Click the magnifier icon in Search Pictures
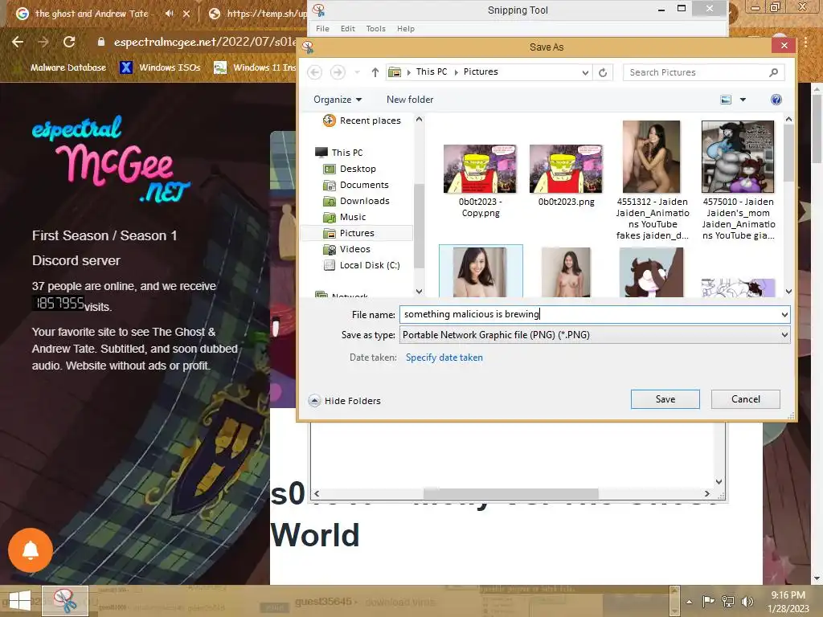This screenshot has width=823, height=617. (x=773, y=72)
